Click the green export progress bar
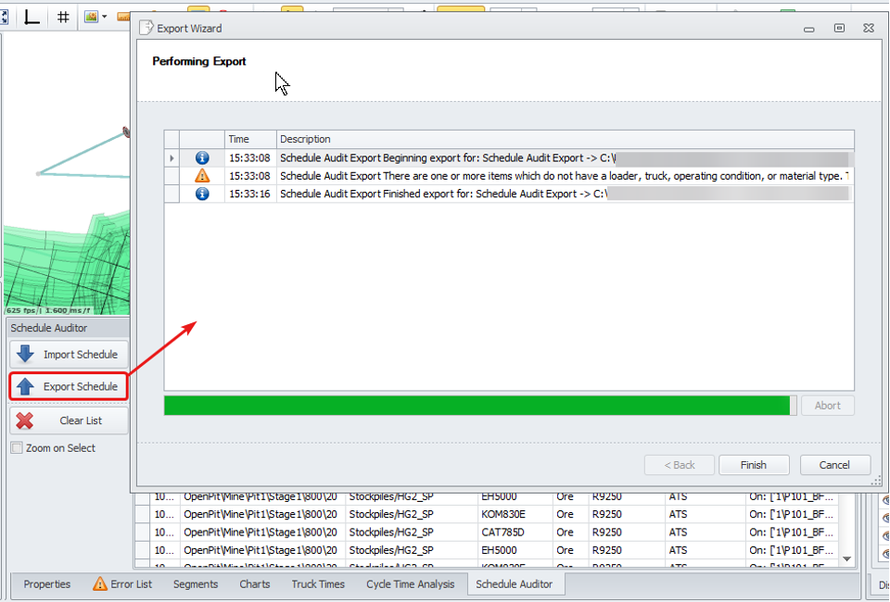Viewport: 890px width, 602px height. [x=480, y=406]
